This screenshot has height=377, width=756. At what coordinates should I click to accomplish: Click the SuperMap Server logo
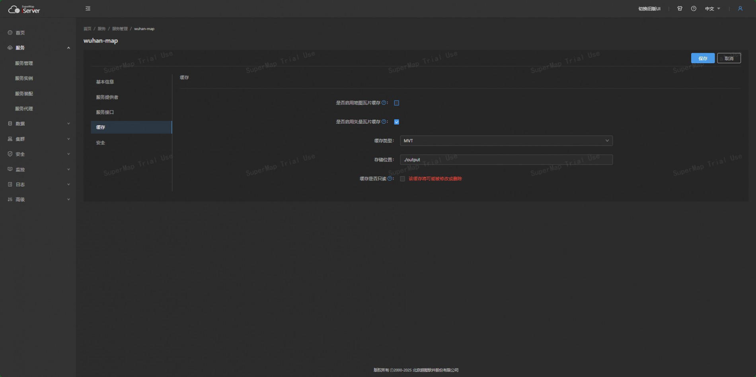(24, 9)
